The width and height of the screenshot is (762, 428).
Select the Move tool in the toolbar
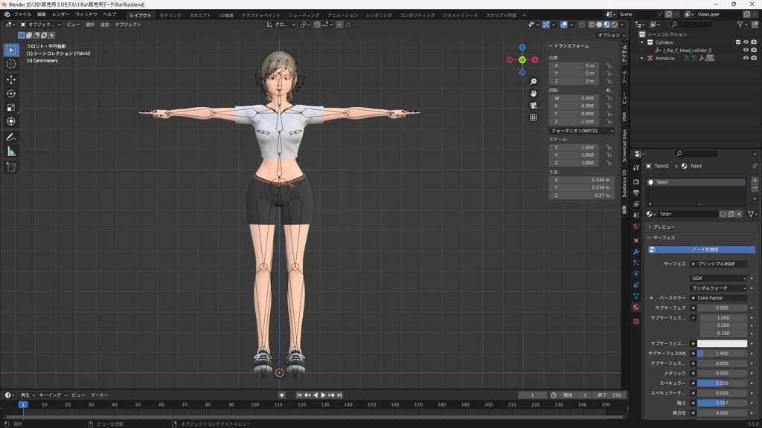11,79
